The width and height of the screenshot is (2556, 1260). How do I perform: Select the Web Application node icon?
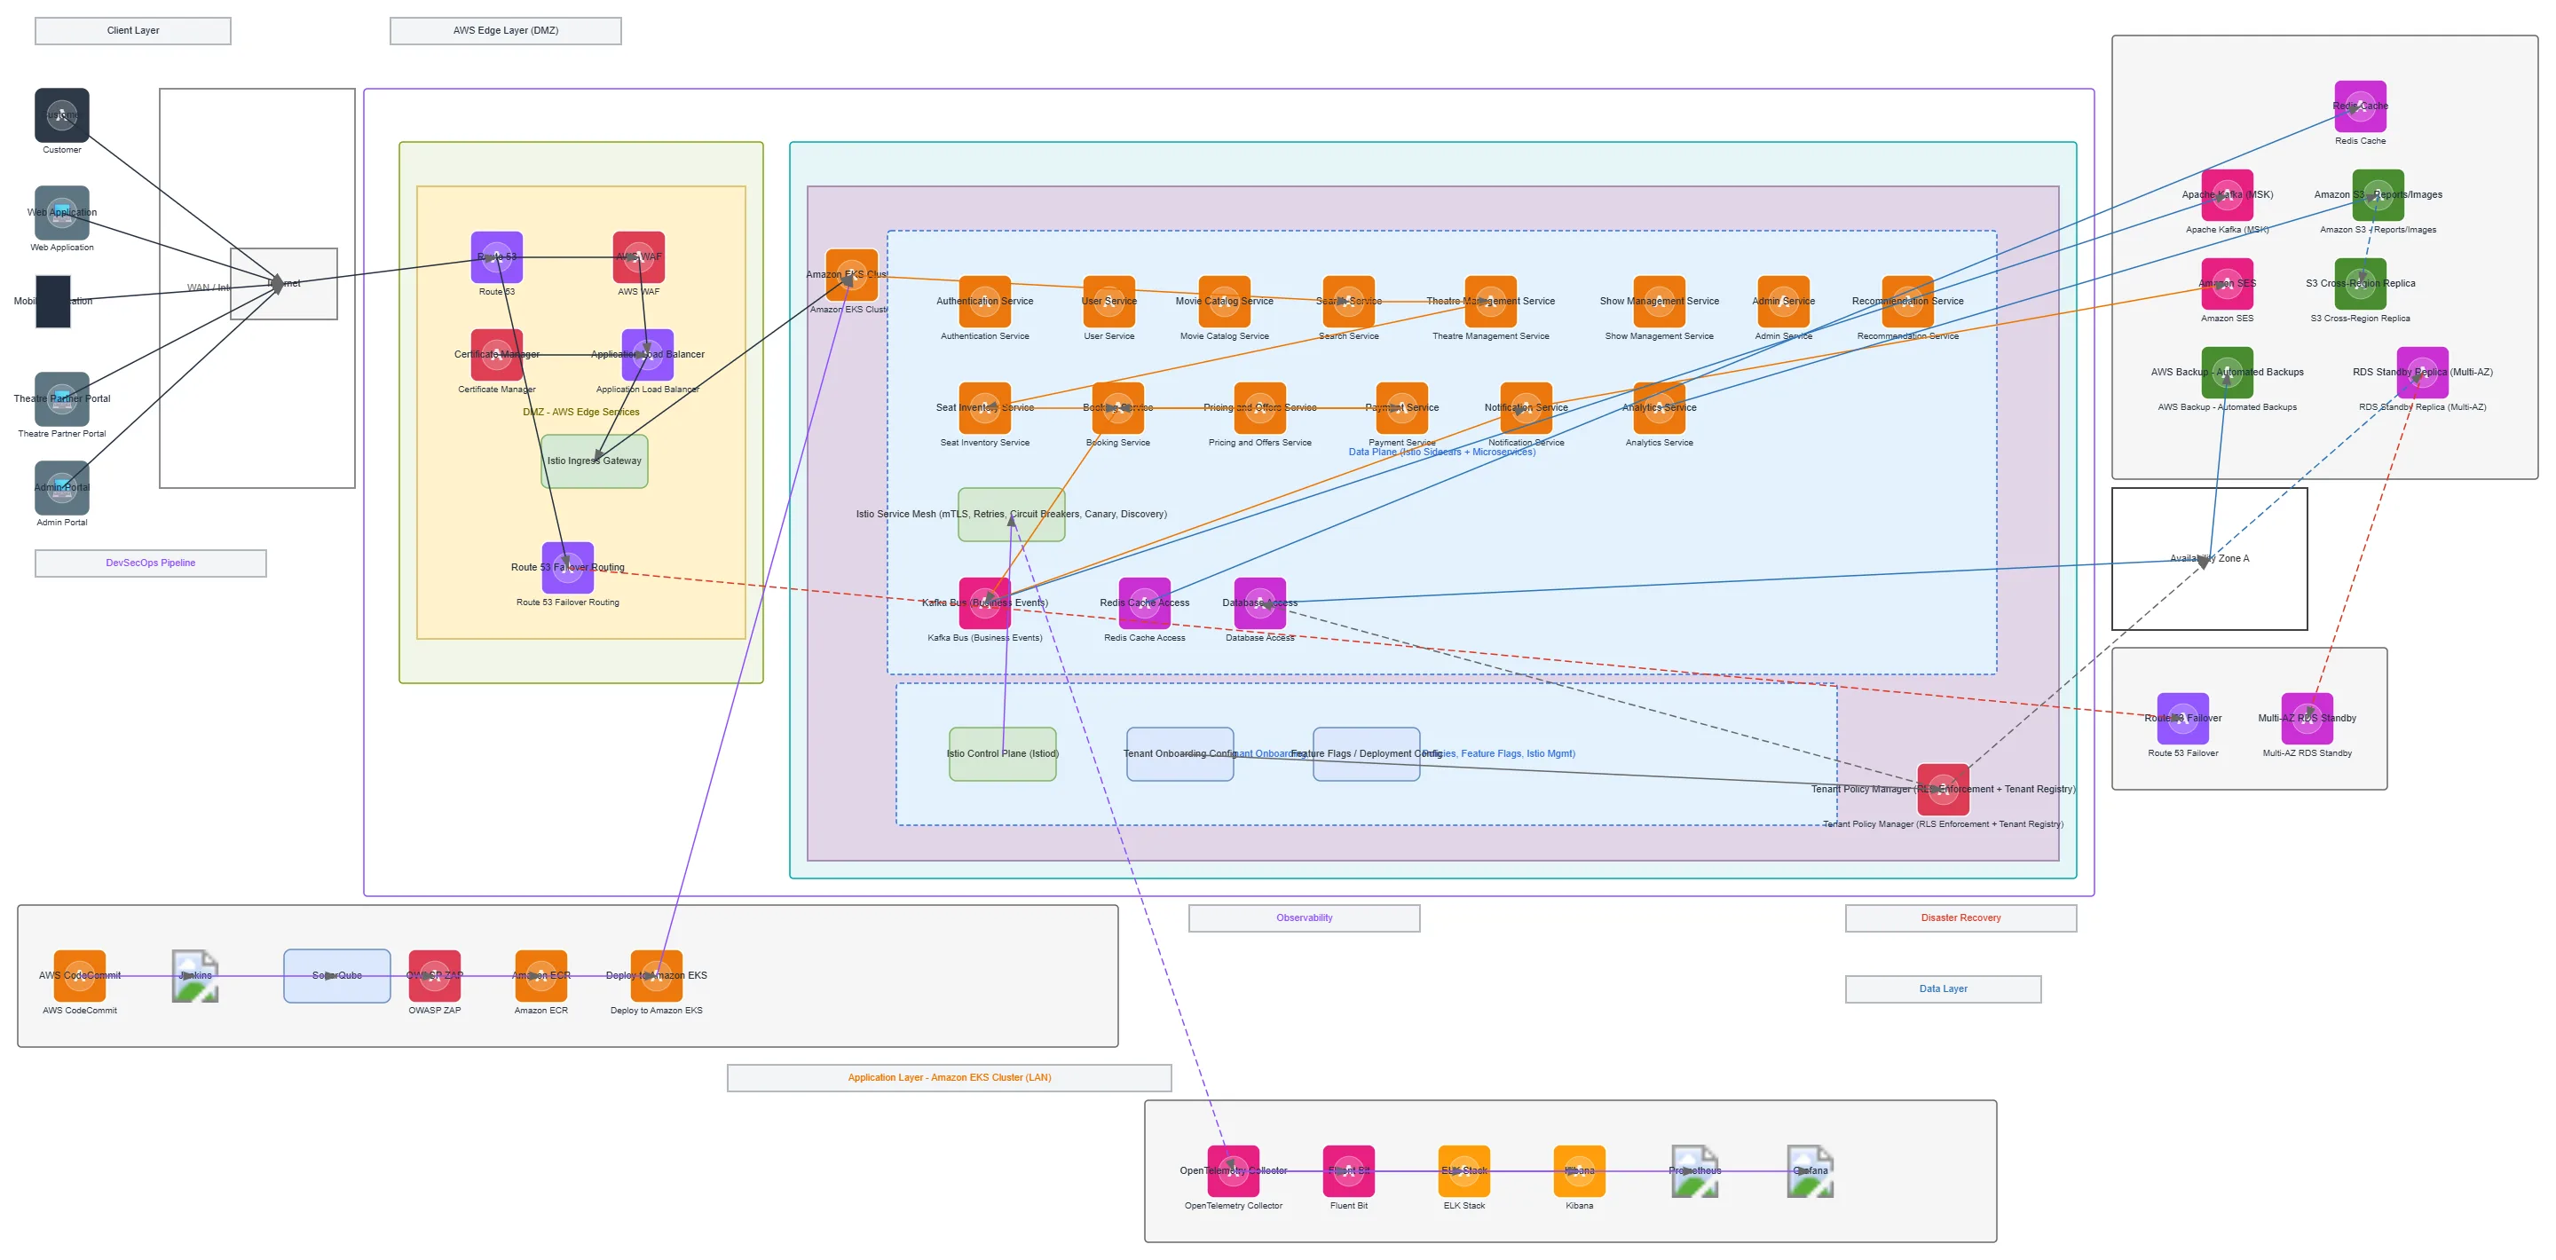point(61,212)
